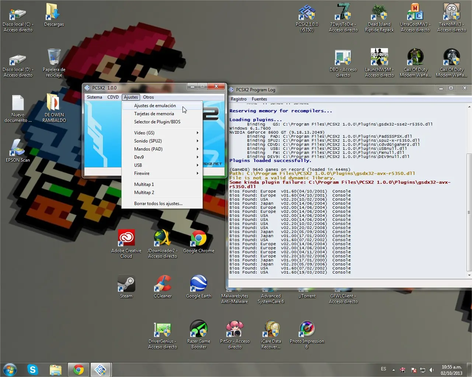Open Sistema menu in PCSX2
Screen dimensions: 472x377
pos(94,97)
